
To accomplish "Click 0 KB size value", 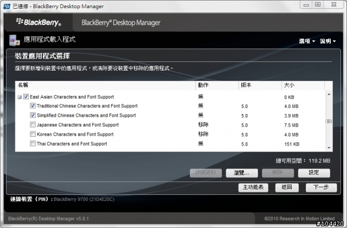I will coord(289,97).
